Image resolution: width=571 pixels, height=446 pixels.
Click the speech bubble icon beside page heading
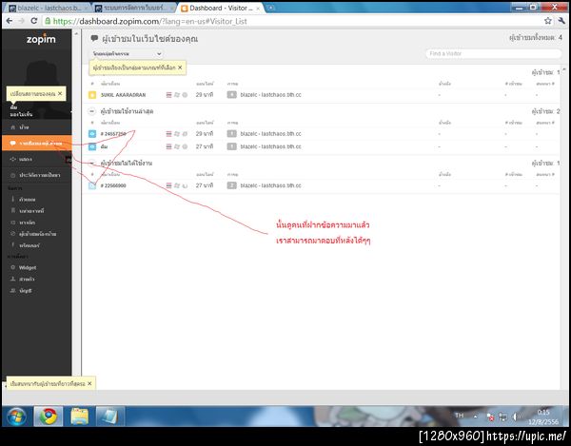pyautogui.click(x=94, y=38)
